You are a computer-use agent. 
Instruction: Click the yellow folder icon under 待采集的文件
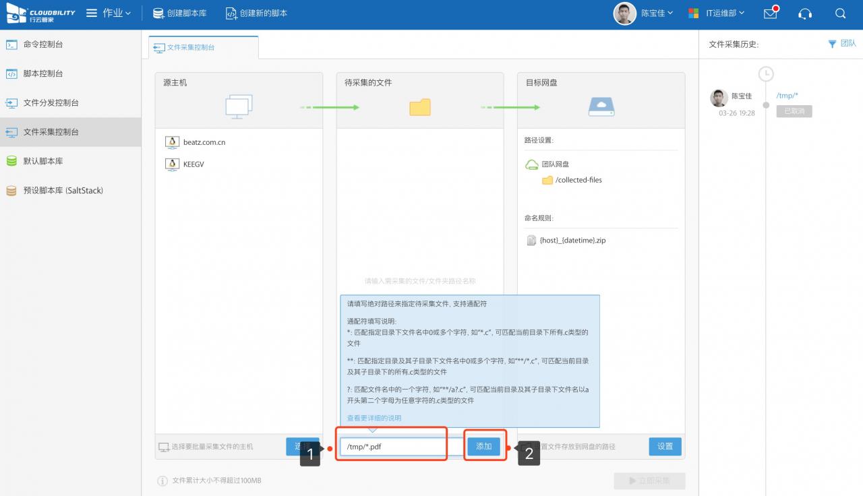pyautogui.click(x=419, y=107)
